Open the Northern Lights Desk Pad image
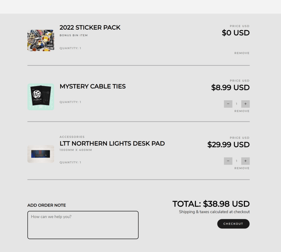Screen dimensions: 281x252 coord(41,154)
